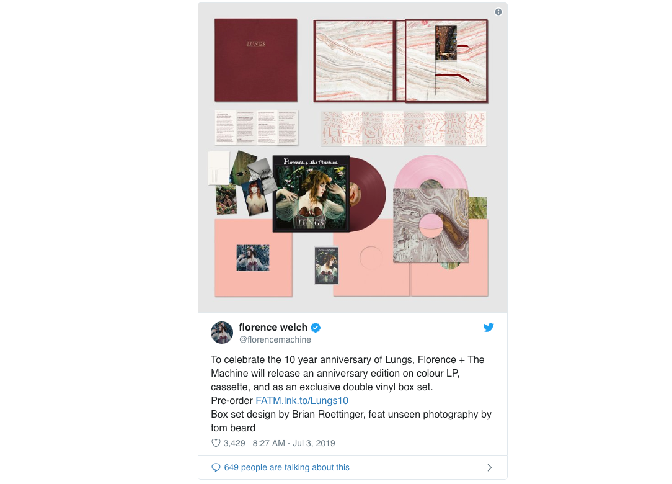Click the info icon on image
Image resolution: width=672 pixels, height=484 pixels.
coord(498,12)
